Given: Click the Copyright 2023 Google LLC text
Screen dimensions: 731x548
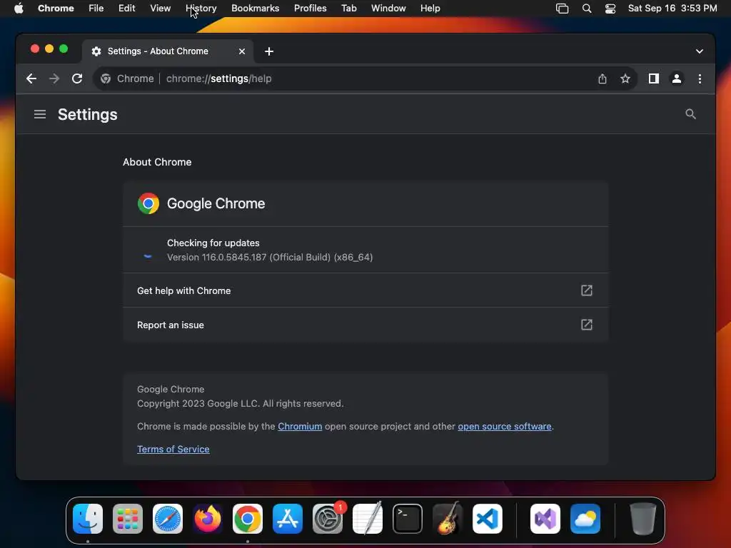Looking at the screenshot, I should pos(240,404).
